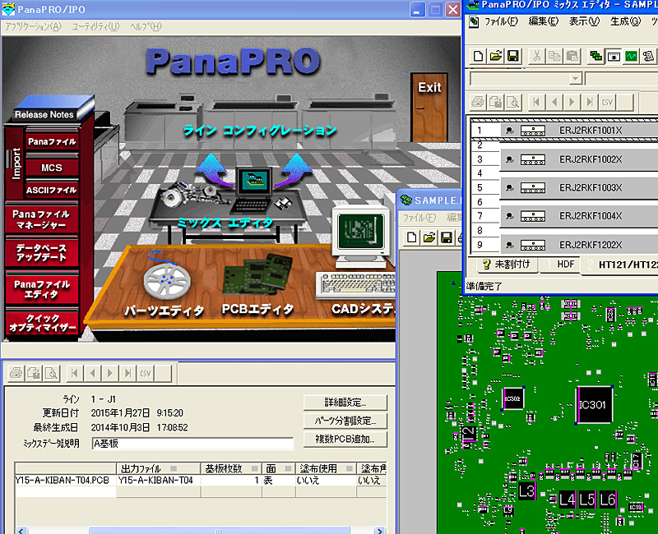
Task: Switch to 未割付け tab
Action: [505, 265]
